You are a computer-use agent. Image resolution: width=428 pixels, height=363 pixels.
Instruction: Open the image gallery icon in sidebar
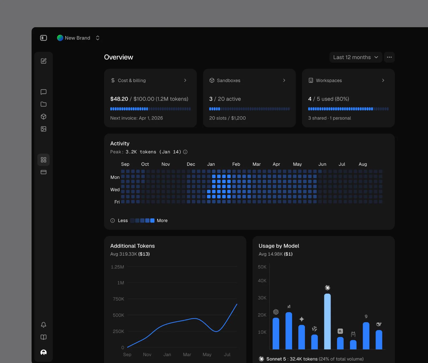[x=44, y=129]
